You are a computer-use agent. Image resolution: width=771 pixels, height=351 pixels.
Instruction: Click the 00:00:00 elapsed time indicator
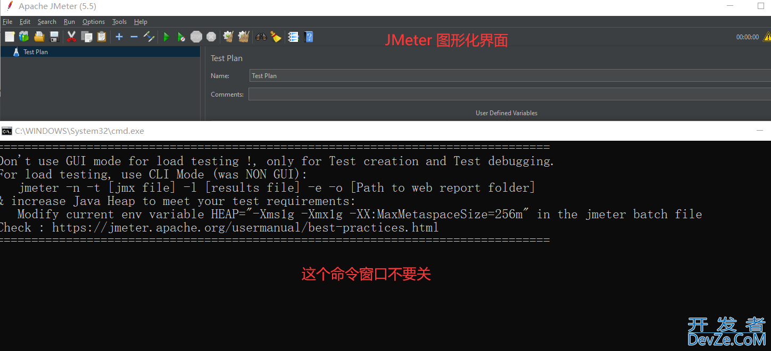pyautogui.click(x=748, y=37)
